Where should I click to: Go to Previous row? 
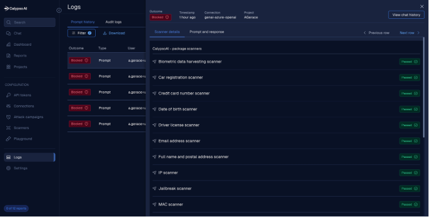(x=376, y=33)
